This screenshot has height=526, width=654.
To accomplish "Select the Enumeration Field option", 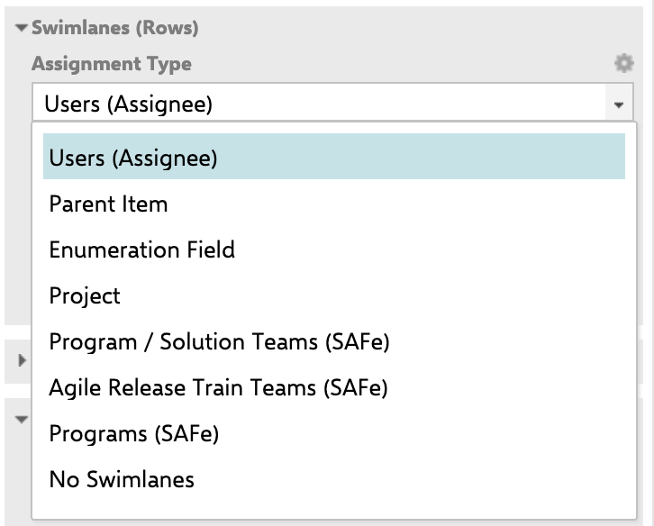I will [x=141, y=250].
